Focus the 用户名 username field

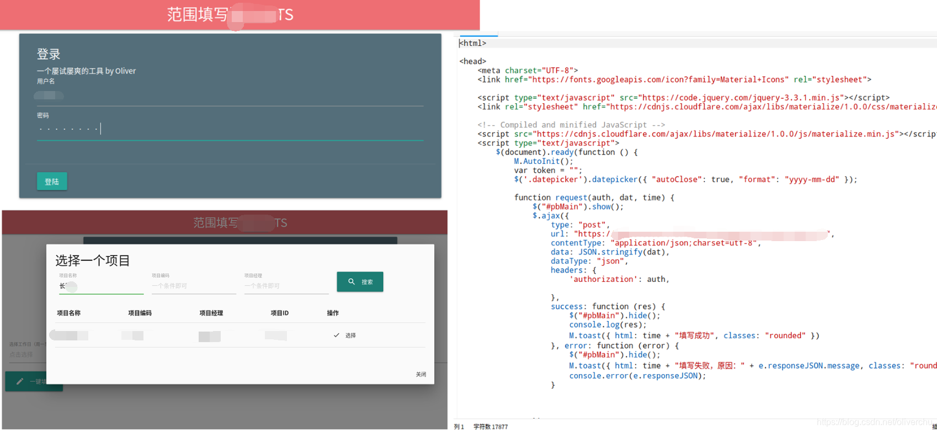(230, 96)
